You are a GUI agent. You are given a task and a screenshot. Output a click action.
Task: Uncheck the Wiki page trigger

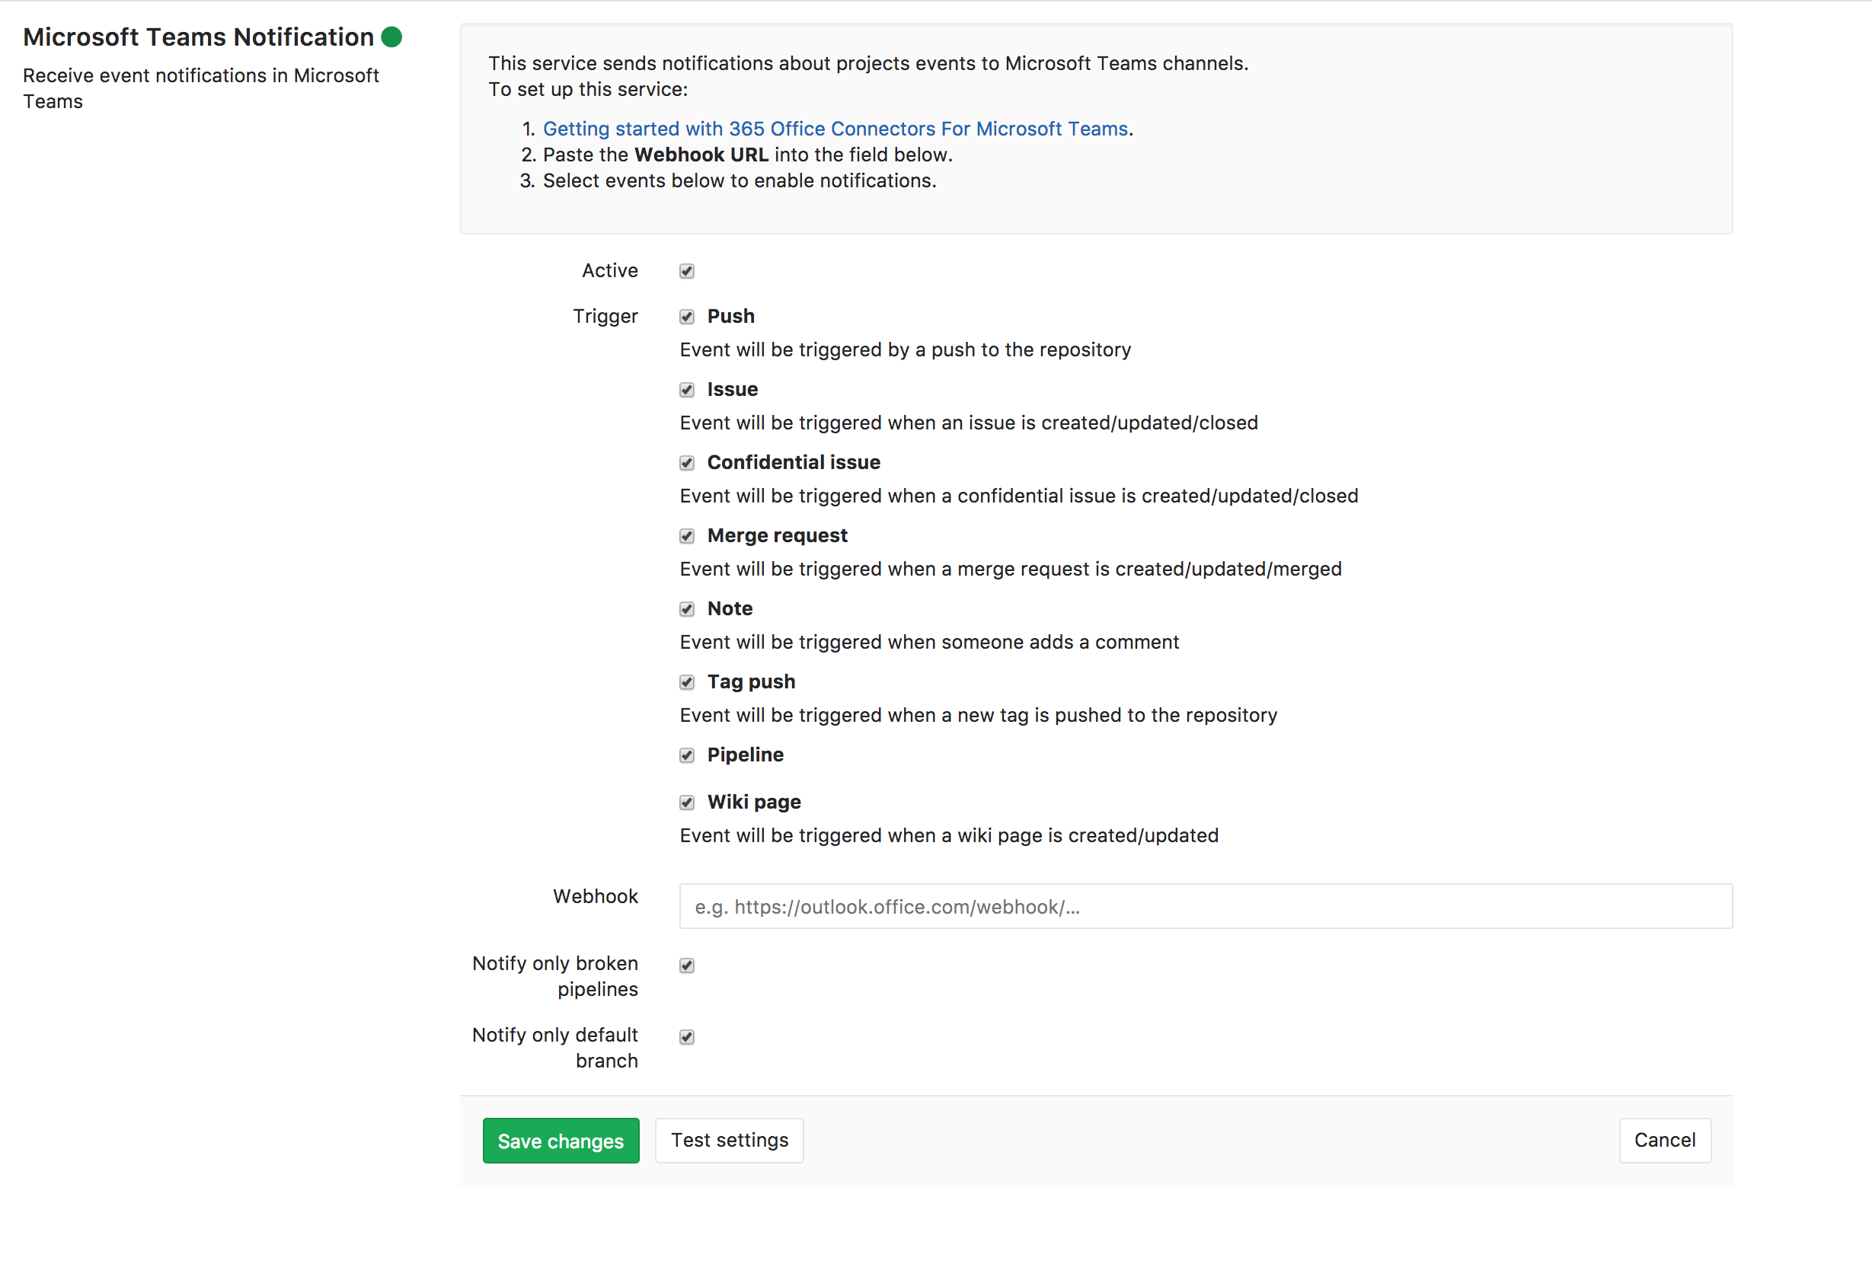point(685,802)
